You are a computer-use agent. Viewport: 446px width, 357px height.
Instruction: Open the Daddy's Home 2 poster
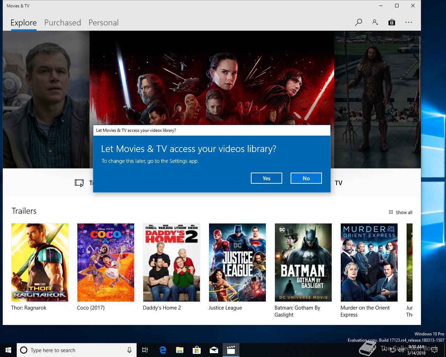tap(171, 263)
